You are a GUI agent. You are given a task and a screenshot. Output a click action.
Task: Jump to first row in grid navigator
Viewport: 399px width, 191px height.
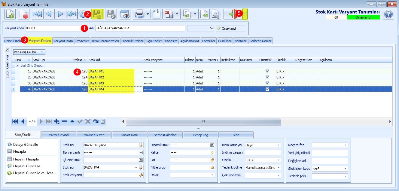[15, 121]
